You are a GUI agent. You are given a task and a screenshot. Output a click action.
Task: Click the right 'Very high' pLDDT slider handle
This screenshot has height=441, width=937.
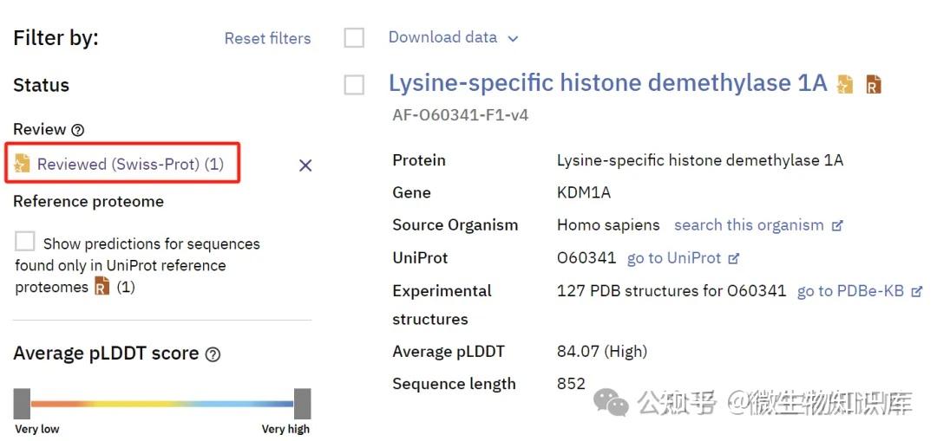(x=302, y=404)
